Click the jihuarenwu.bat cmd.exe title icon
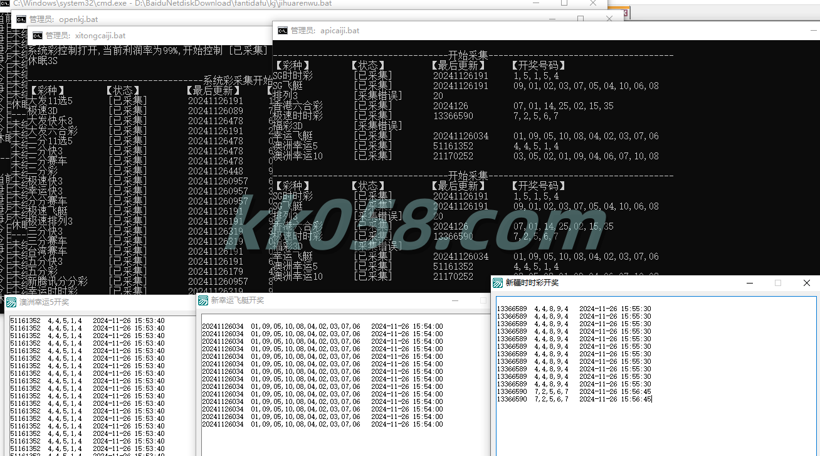The height and width of the screenshot is (456, 820). [x=5, y=3]
